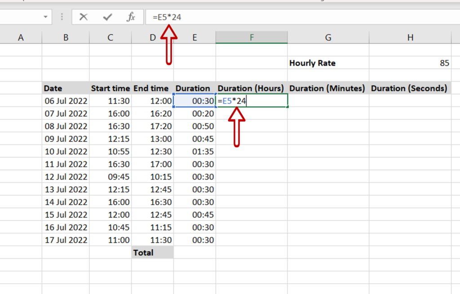Click the 10:45 start time cell
This screenshot has width=460, height=294.
coord(111,227)
